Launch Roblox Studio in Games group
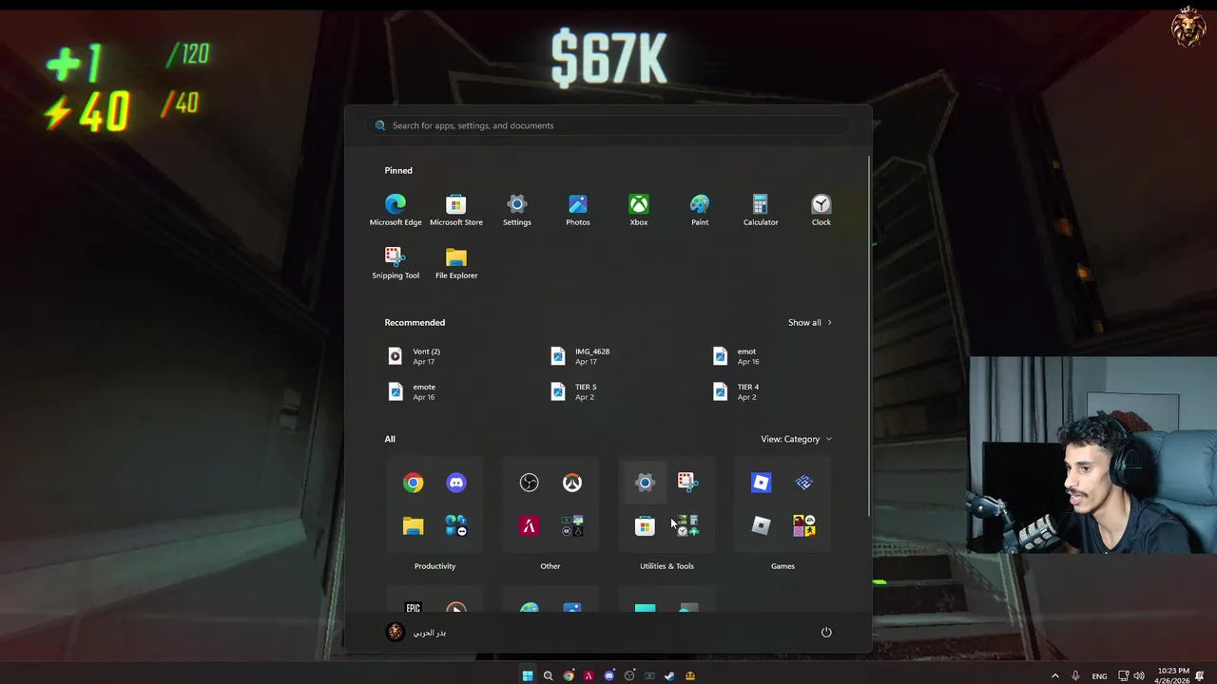Image resolution: width=1217 pixels, height=684 pixels. click(761, 483)
